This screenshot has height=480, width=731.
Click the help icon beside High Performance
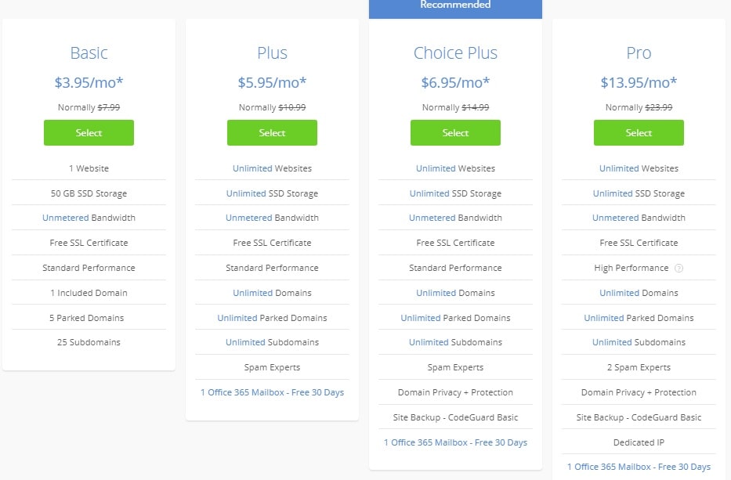click(x=679, y=268)
